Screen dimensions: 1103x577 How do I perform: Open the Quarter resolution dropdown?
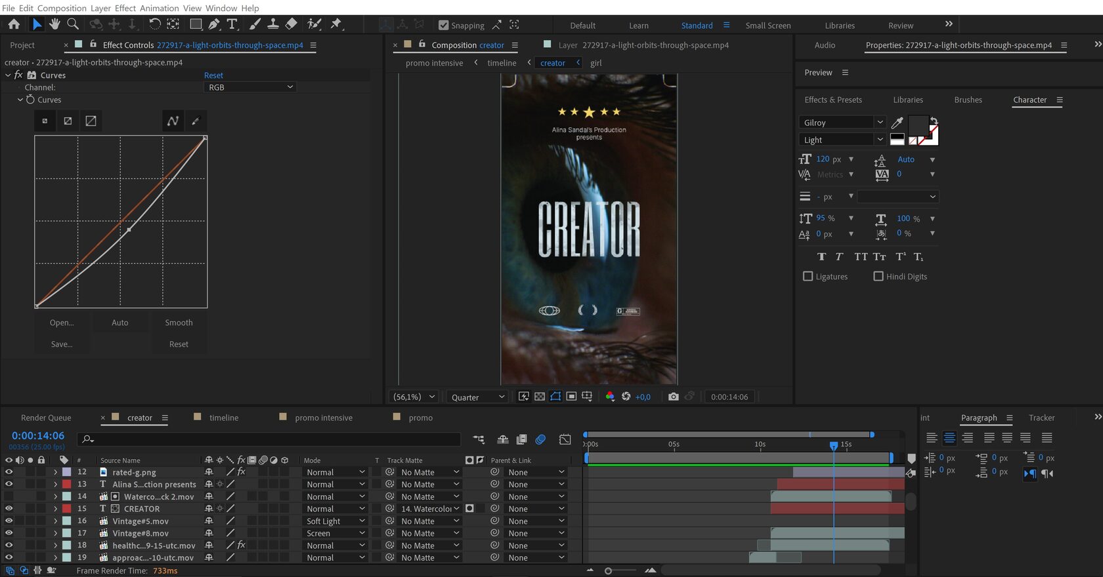478,397
